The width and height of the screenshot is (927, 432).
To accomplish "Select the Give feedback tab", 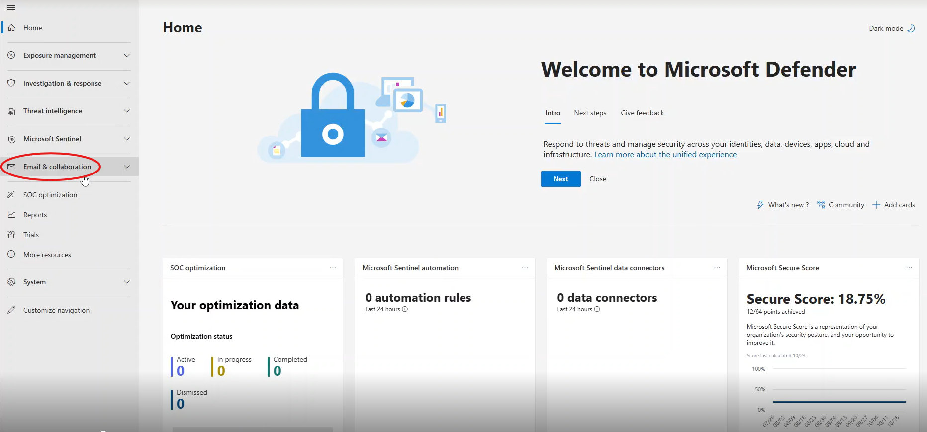I will pos(642,113).
